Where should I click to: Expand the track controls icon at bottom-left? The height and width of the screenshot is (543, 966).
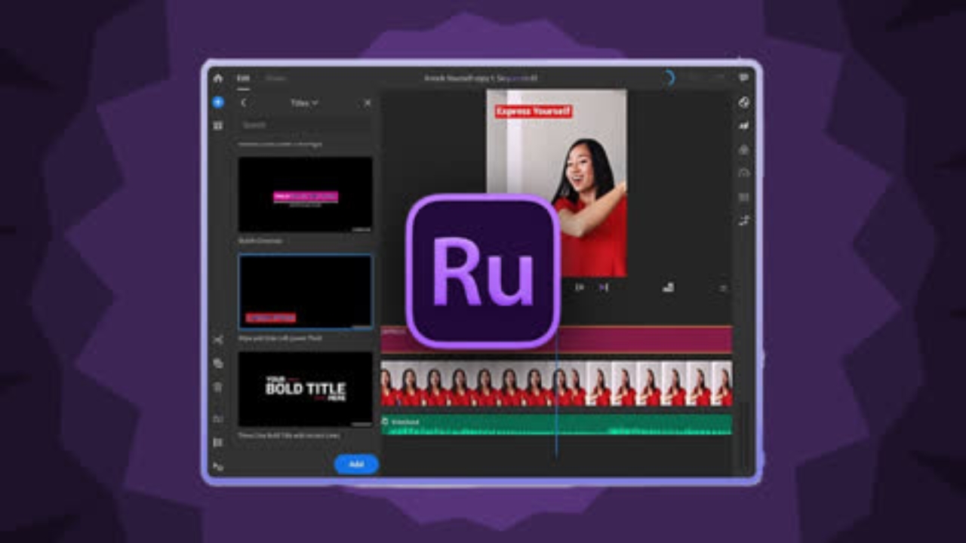pos(218,467)
